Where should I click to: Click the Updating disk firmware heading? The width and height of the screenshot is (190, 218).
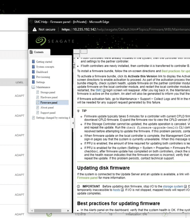click(103, 168)
